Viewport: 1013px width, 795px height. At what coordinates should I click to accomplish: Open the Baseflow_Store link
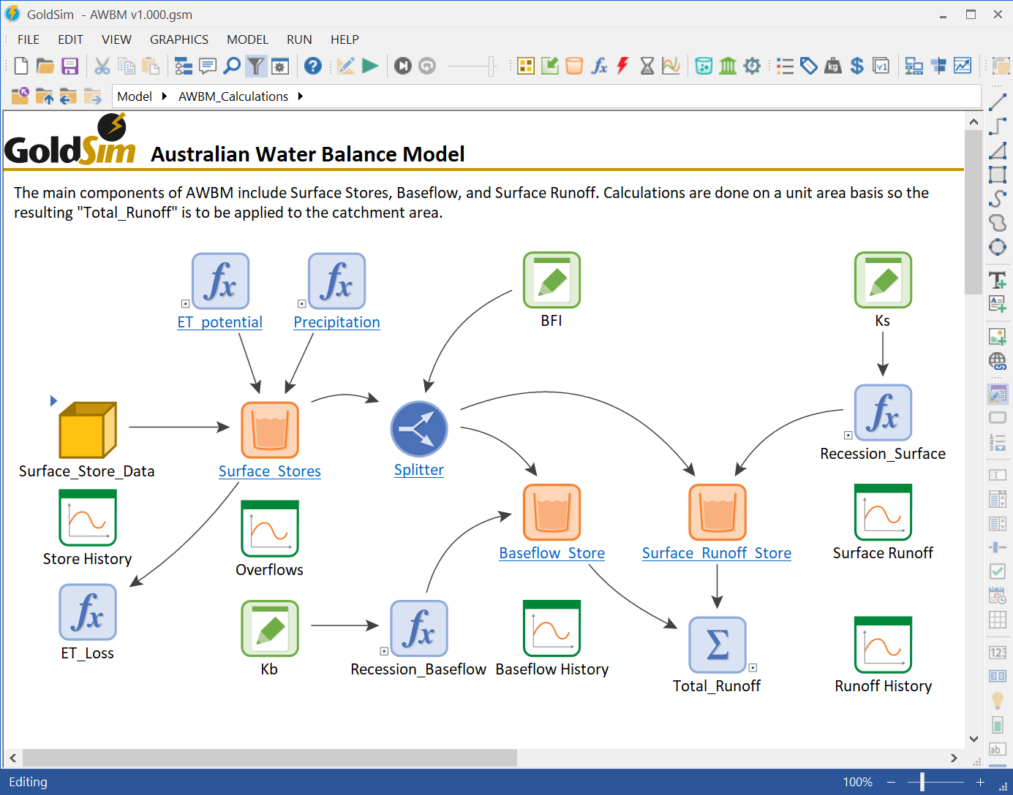click(x=552, y=553)
